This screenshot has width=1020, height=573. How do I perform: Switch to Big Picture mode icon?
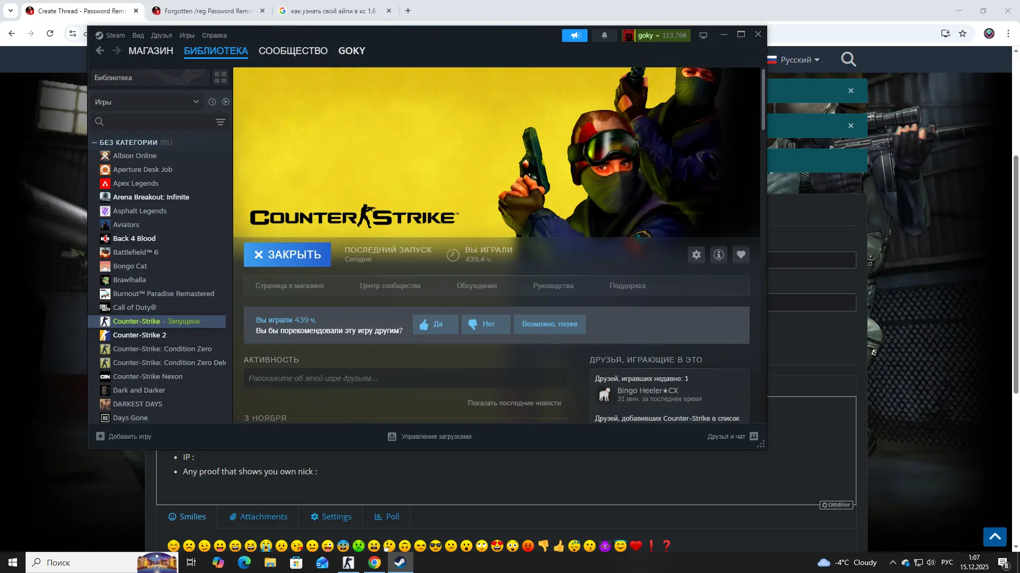703,36
